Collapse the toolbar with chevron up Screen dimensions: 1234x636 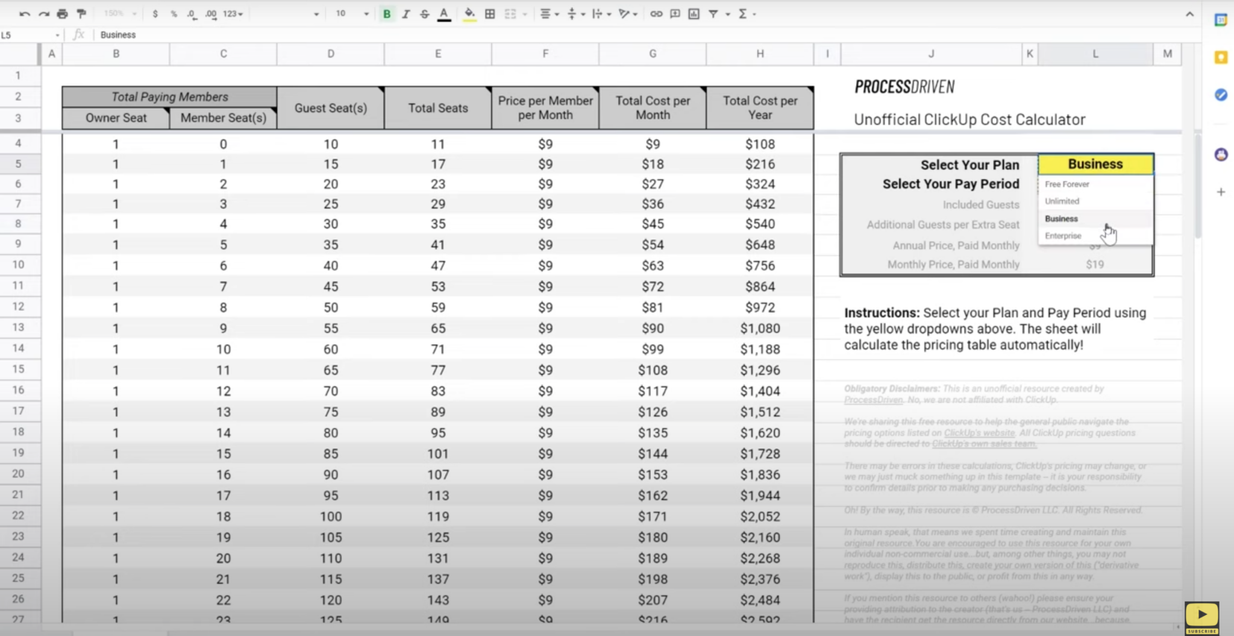(x=1189, y=14)
